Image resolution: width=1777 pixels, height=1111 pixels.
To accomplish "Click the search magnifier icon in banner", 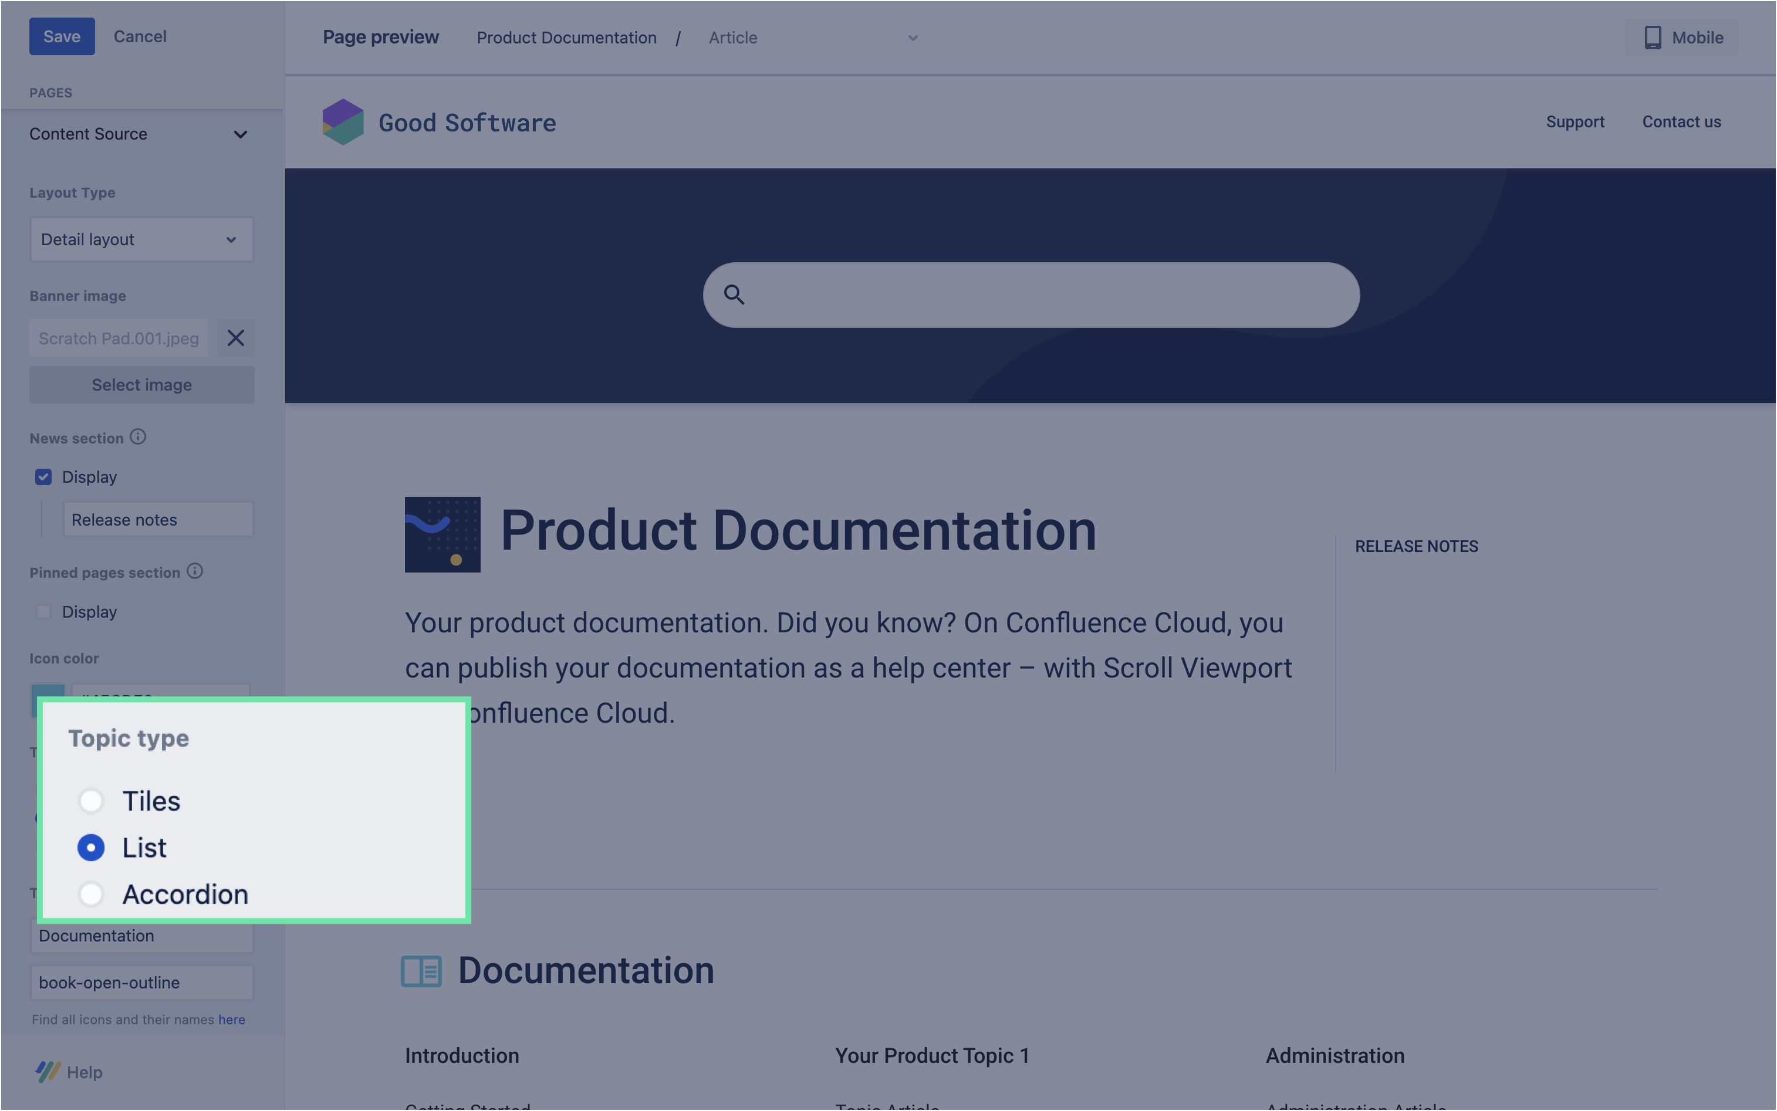I will pos(734,294).
